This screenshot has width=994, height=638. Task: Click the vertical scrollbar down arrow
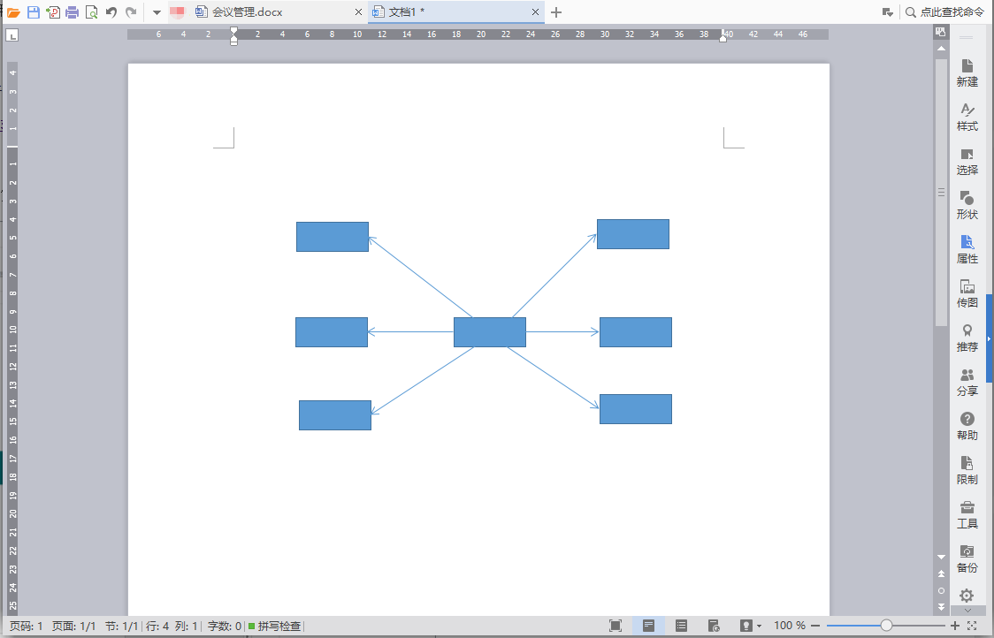[x=942, y=557]
